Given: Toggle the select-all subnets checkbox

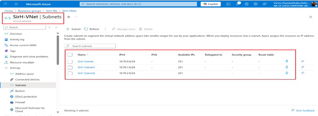Looking at the screenshot, I should (70, 55).
